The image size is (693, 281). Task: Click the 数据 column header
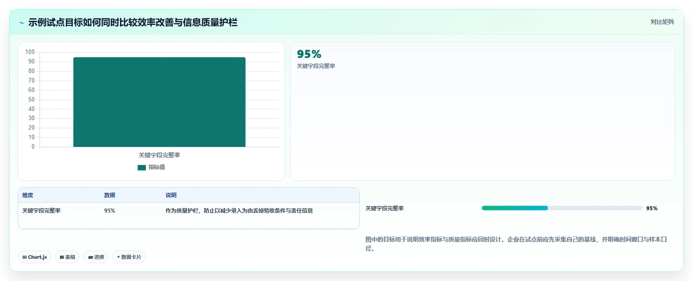coord(110,195)
